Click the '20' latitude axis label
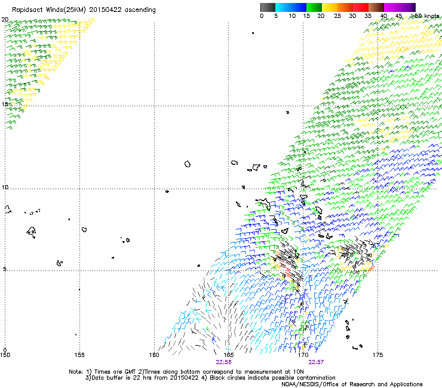442x388 pixels. pyautogui.click(x=5, y=20)
